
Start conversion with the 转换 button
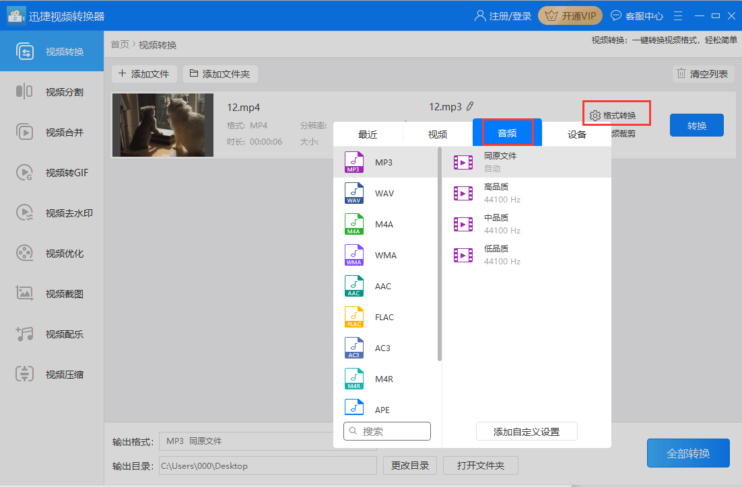[696, 125]
